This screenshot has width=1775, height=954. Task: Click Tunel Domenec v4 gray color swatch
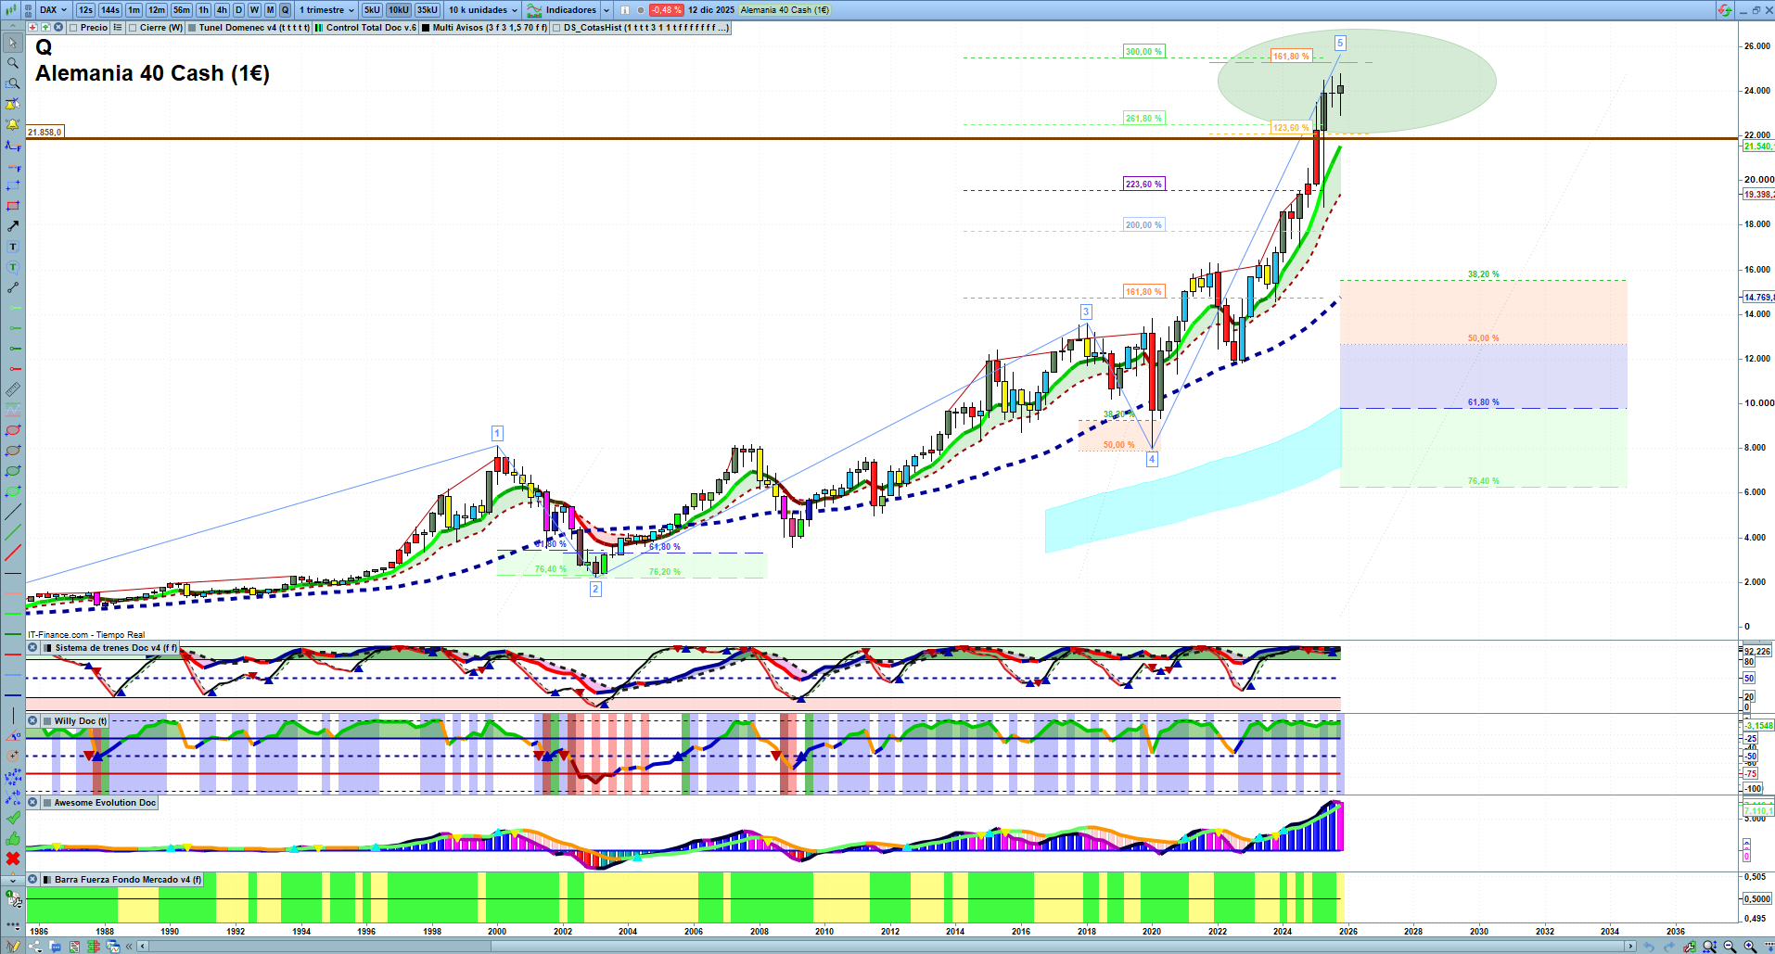coord(192,28)
